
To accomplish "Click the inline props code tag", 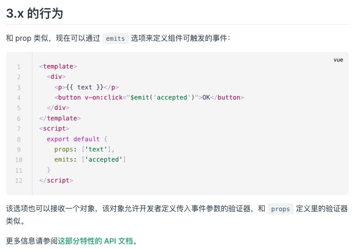I will pos(280,209).
